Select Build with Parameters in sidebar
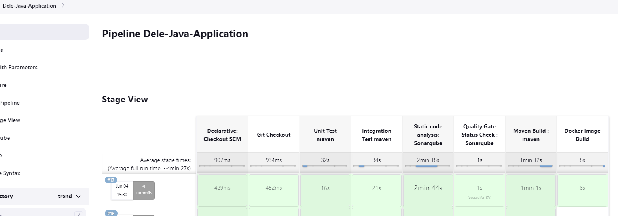This screenshot has width=618, height=216. coord(19,68)
